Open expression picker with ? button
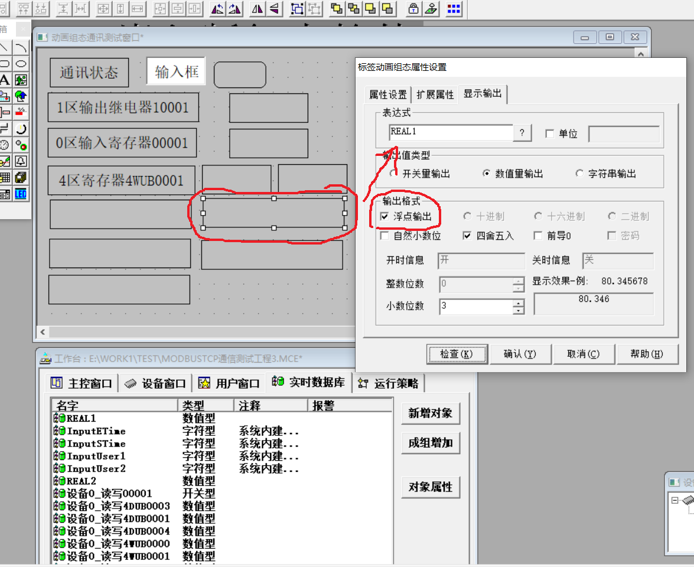Image resolution: width=694 pixels, height=567 pixels. tap(522, 133)
